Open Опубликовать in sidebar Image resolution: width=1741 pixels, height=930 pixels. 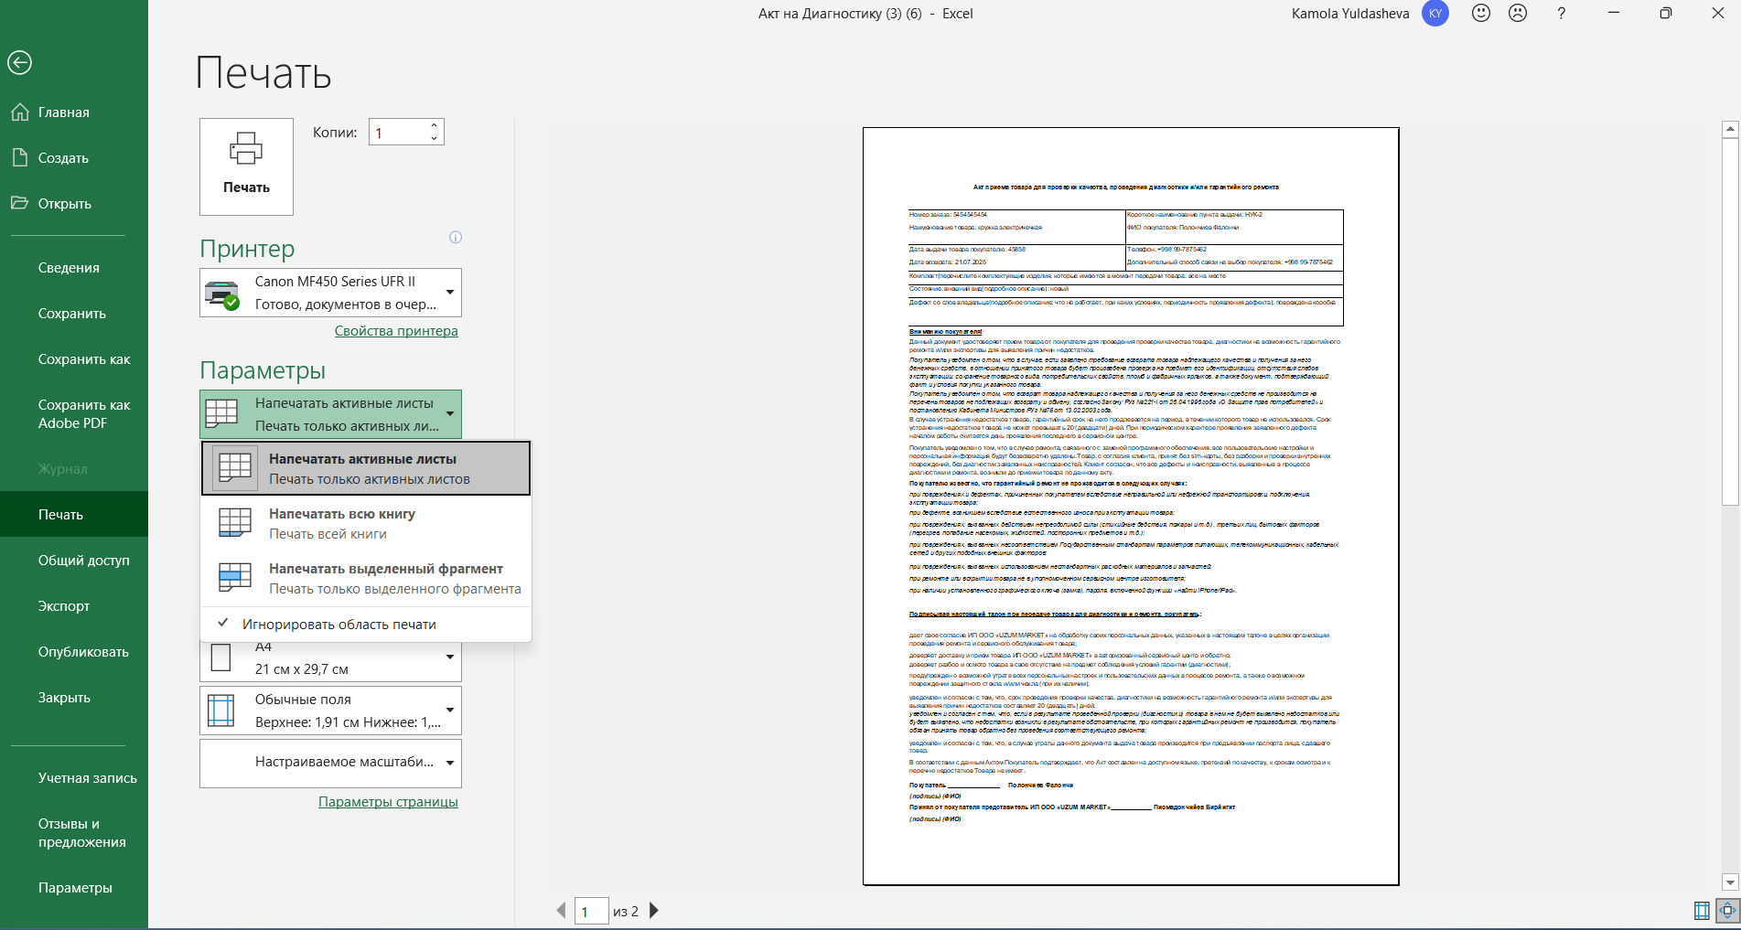[x=74, y=652]
